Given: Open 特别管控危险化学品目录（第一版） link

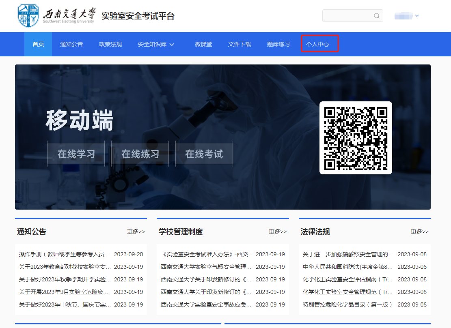Looking at the screenshot, I should [347, 304].
